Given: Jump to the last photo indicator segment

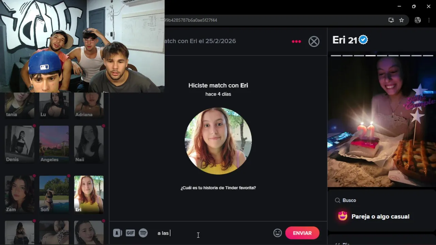Looking at the screenshot, I should (x=428, y=55).
